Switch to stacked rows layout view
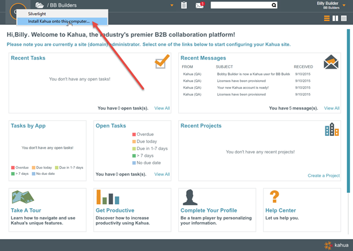The height and width of the screenshot is (251, 353). click(x=327, y=19)
